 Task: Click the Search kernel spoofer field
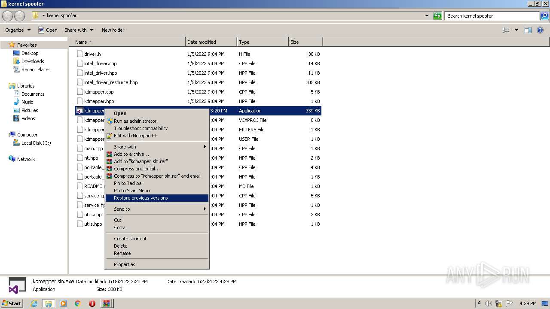[x=492, y=16]
